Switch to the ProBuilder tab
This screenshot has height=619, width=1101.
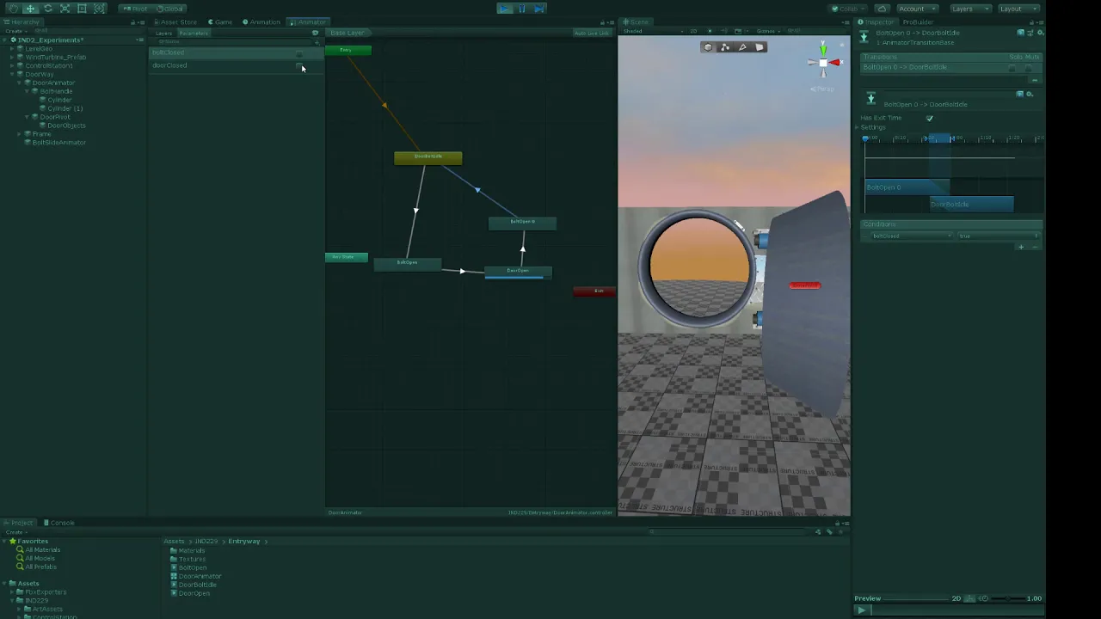[918, 21]
